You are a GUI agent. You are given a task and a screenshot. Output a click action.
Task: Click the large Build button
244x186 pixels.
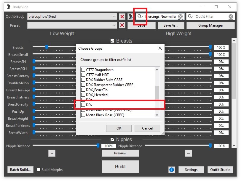coord(120,166)
